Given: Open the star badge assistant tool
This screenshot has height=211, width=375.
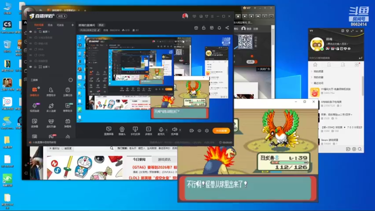Looking at the screenshot, I should (x=67, y=107).
